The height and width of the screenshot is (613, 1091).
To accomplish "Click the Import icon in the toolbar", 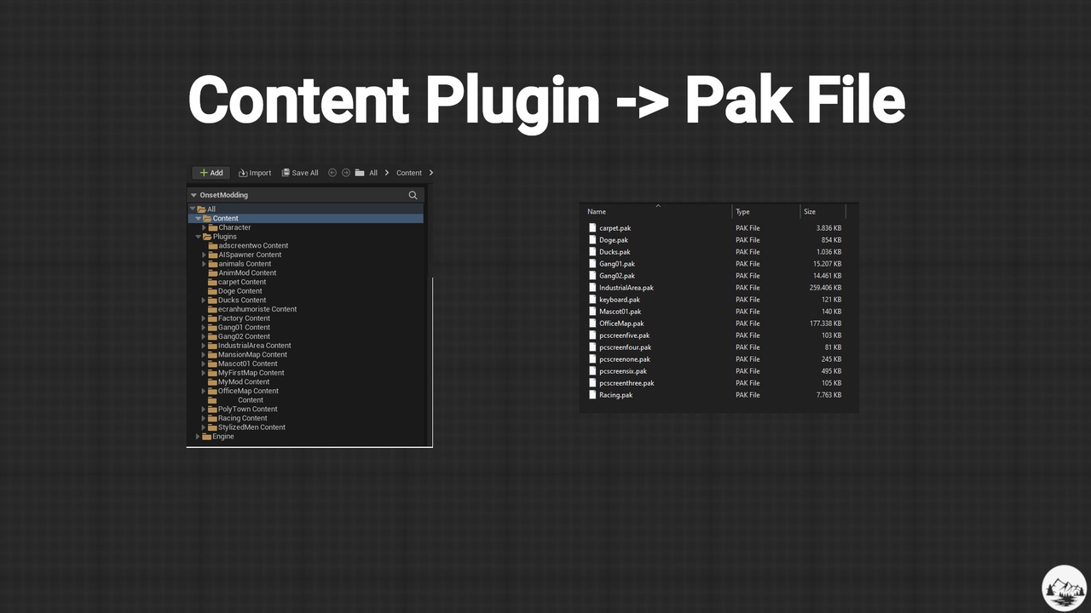I will pos(243,173).
